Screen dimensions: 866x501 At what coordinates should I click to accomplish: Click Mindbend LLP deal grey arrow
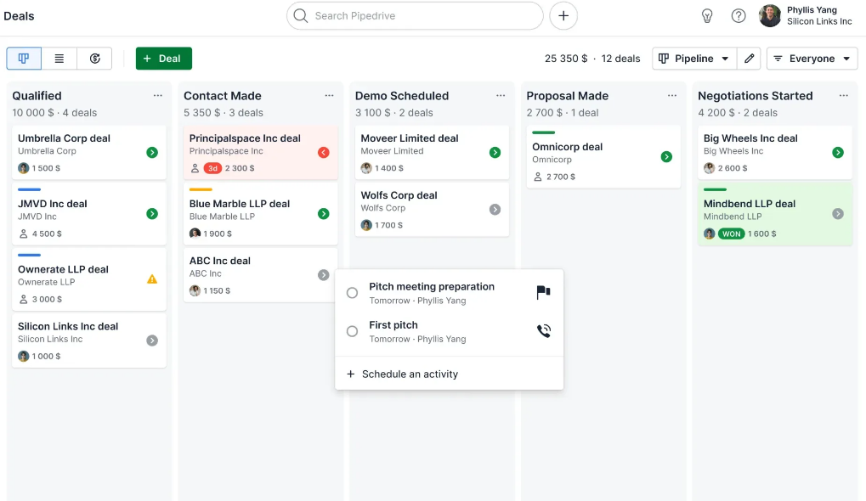click(838, 213)
